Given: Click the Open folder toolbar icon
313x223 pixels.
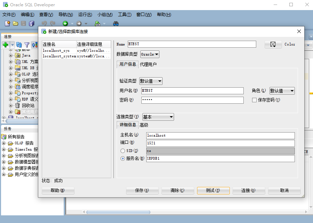Looking at the screenshot, I should [x=15, y=24].
